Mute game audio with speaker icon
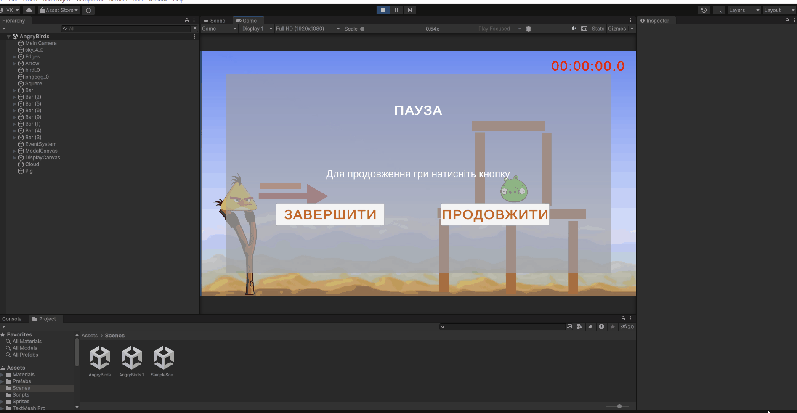Image resolution: width=797 pixels, height=413 pixels. coord(573,29)
